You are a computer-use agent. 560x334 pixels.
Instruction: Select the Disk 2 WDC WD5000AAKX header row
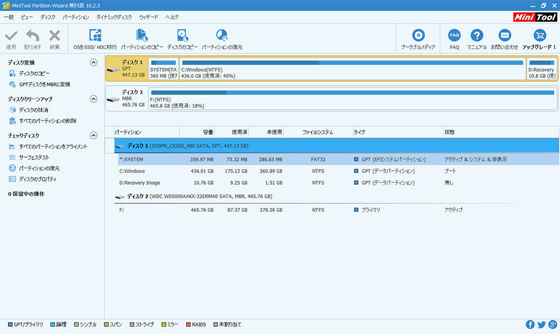336,197
